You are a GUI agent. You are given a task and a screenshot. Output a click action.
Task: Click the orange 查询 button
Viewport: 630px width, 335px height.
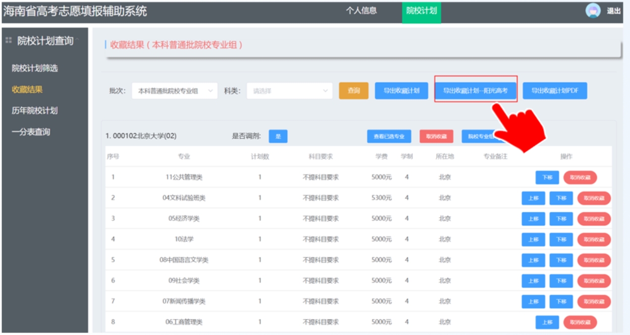[353, 91]
